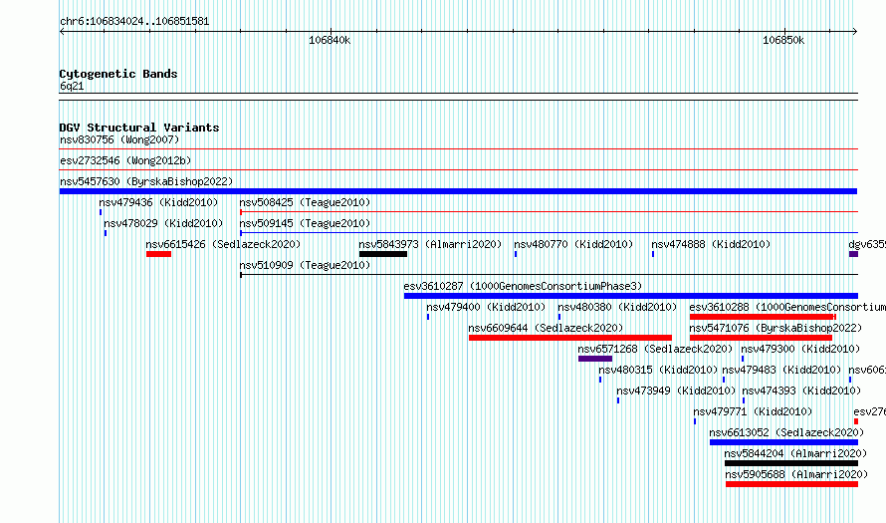Screen dimensions: 886x523
Task: Click the nsv6571268 (Sedlazeck2020) text label
Action: pos(655,349)
